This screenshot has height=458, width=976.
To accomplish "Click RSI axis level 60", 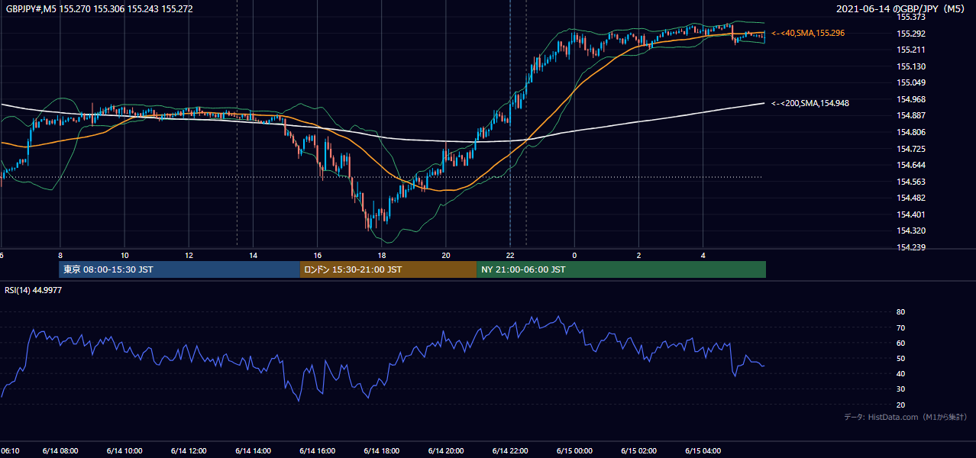I will pyautogui.click(x=900, y=343).
